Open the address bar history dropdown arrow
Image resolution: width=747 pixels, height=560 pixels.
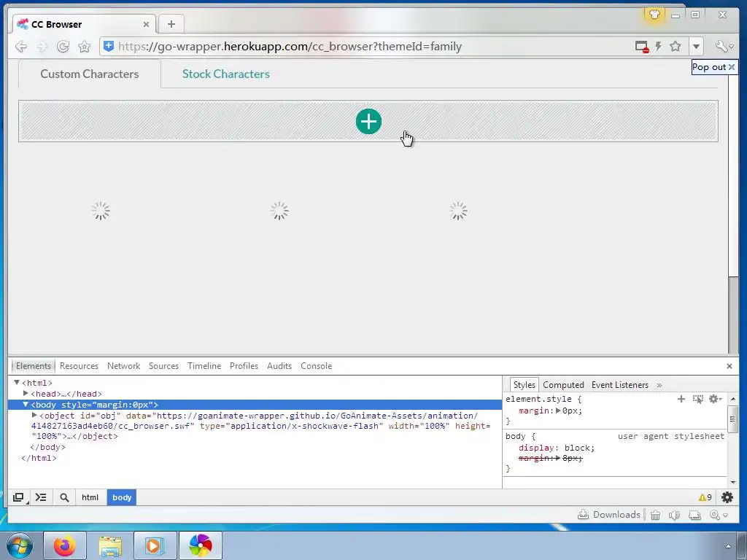coord(696,46)
